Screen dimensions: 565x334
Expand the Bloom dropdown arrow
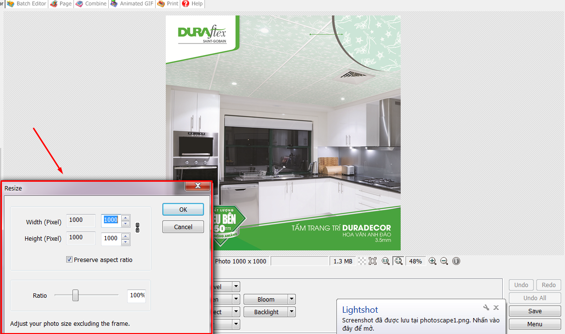click(292, 299)
